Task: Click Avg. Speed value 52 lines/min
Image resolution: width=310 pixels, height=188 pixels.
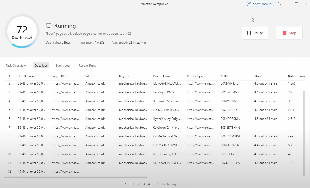Action: click(x=137, y=42)
